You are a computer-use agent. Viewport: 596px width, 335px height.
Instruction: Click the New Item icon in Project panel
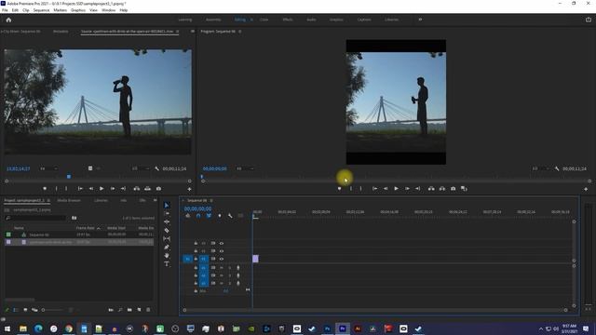139,310
